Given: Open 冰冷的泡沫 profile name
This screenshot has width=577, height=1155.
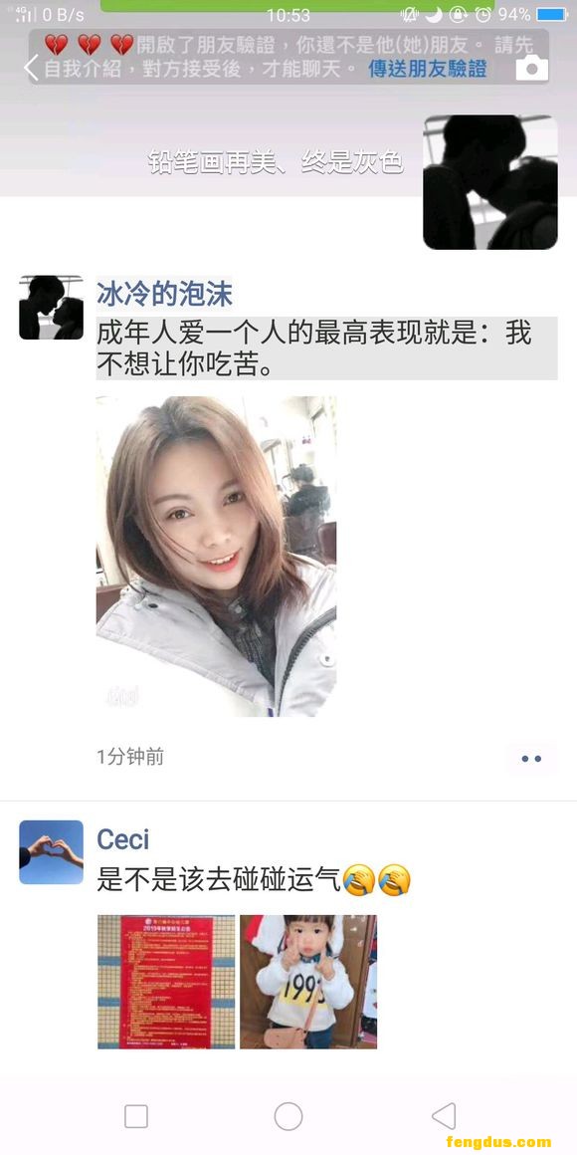Looking at the screenshot, I should [164, 293].
